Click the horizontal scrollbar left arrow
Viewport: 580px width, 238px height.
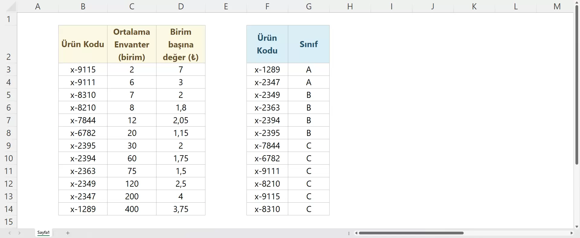tap(356, 233)
